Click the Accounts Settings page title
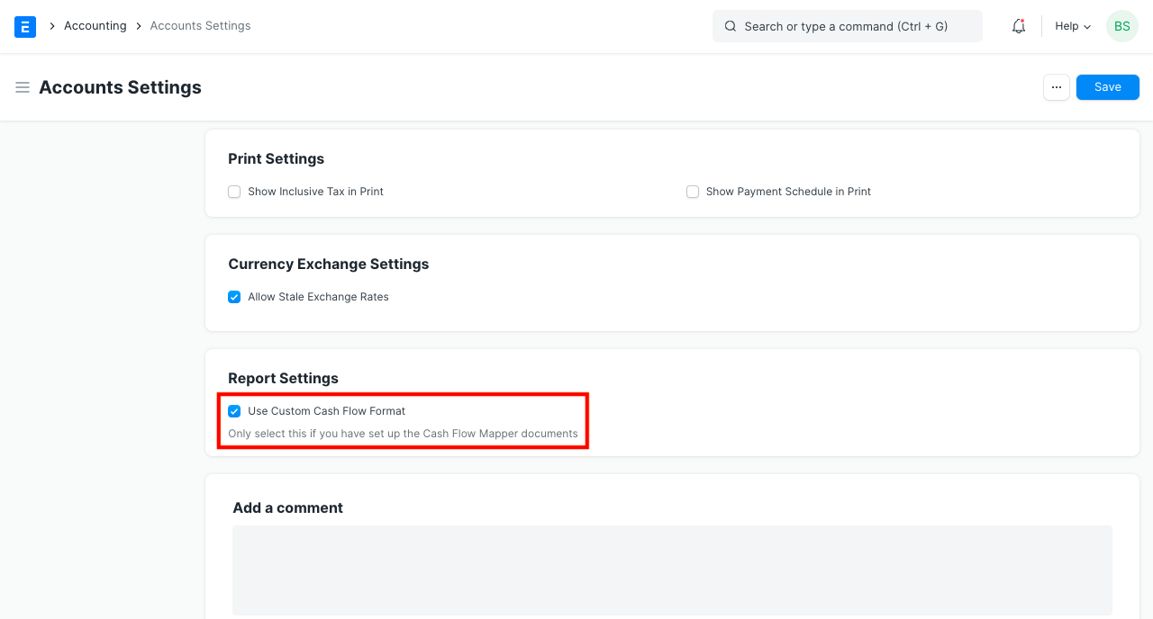 pos(120,87)
